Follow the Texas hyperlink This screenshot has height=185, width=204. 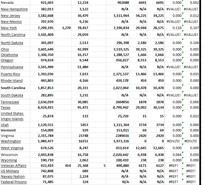pos(5,107)
